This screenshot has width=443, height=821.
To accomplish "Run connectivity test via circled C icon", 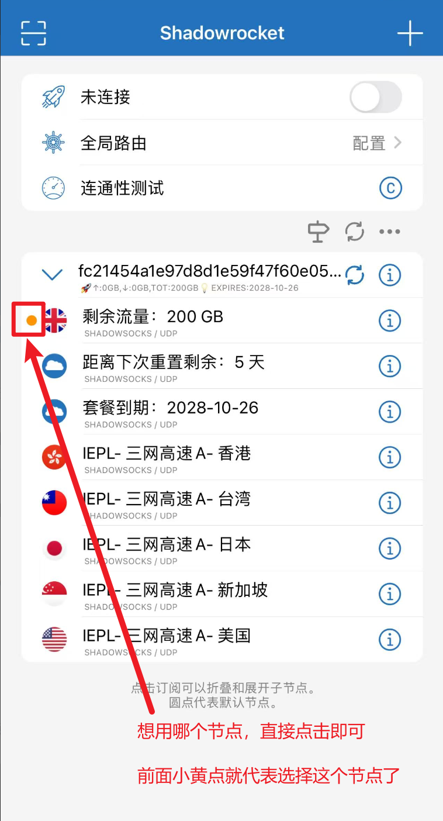I will 391,188.
